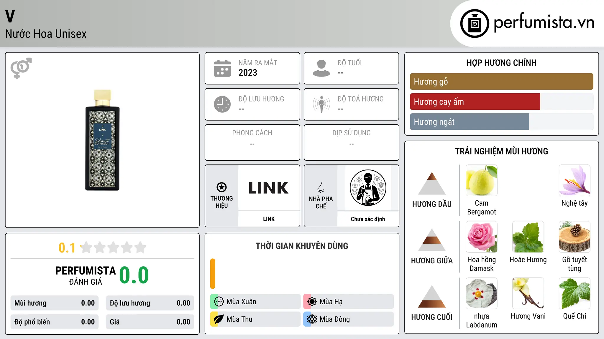Click the Mùa Xuân flower icon

point(219,301)
